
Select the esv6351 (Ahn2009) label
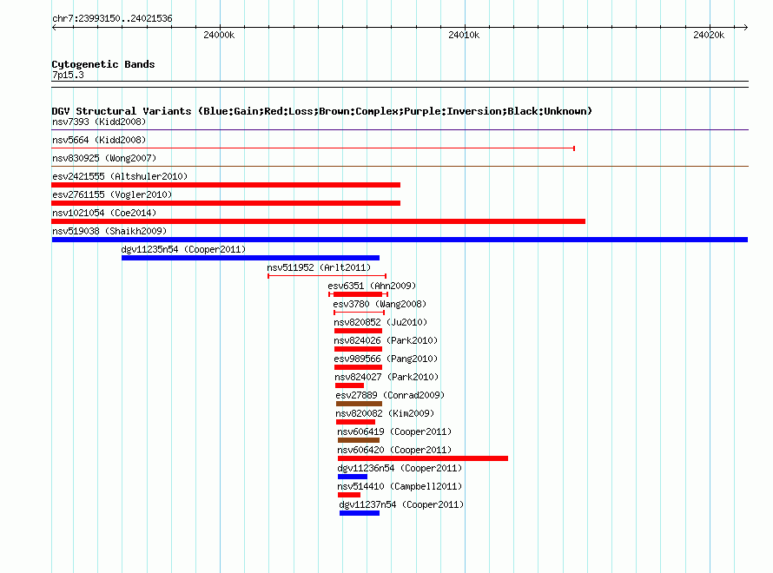tap(372, 286)
